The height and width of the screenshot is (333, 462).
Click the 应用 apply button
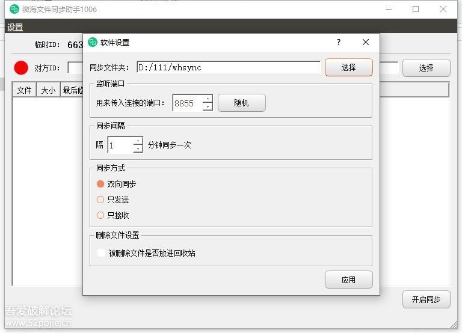[348, 280]
